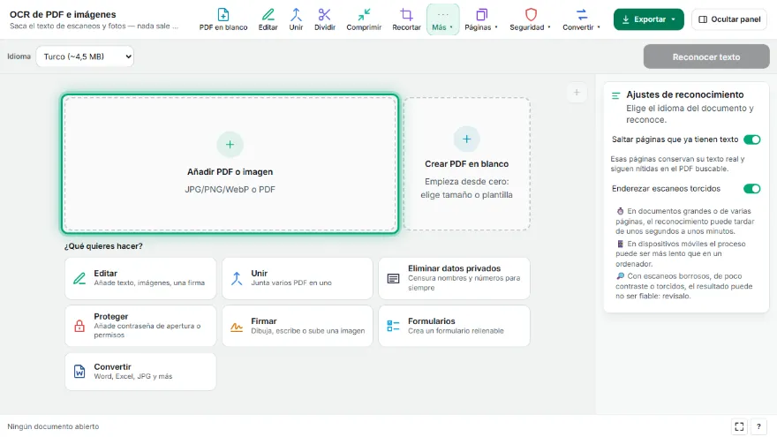Viewport: 777px width, 437px height.
Task: Click the ¿Qué quieres hacer? heading
Action: click(103, 245)
